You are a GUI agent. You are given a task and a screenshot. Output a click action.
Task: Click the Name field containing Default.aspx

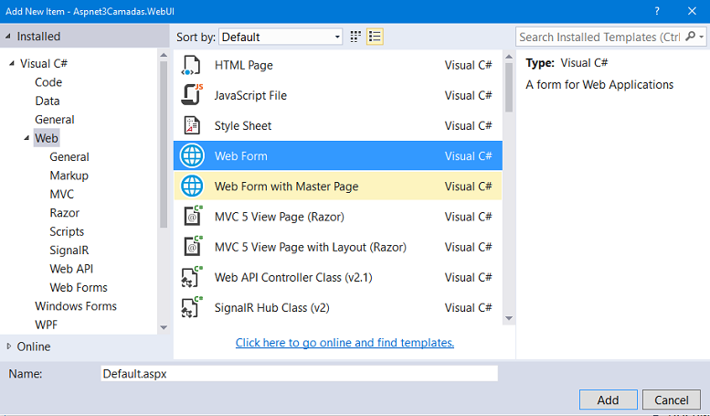tap(299, 373)
